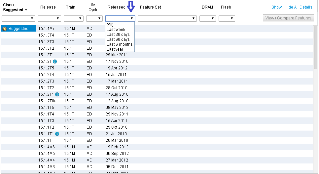Click the date 09 Dec 2011
Viewport: 319px width, 174px height.
click(x=117, y=167)
